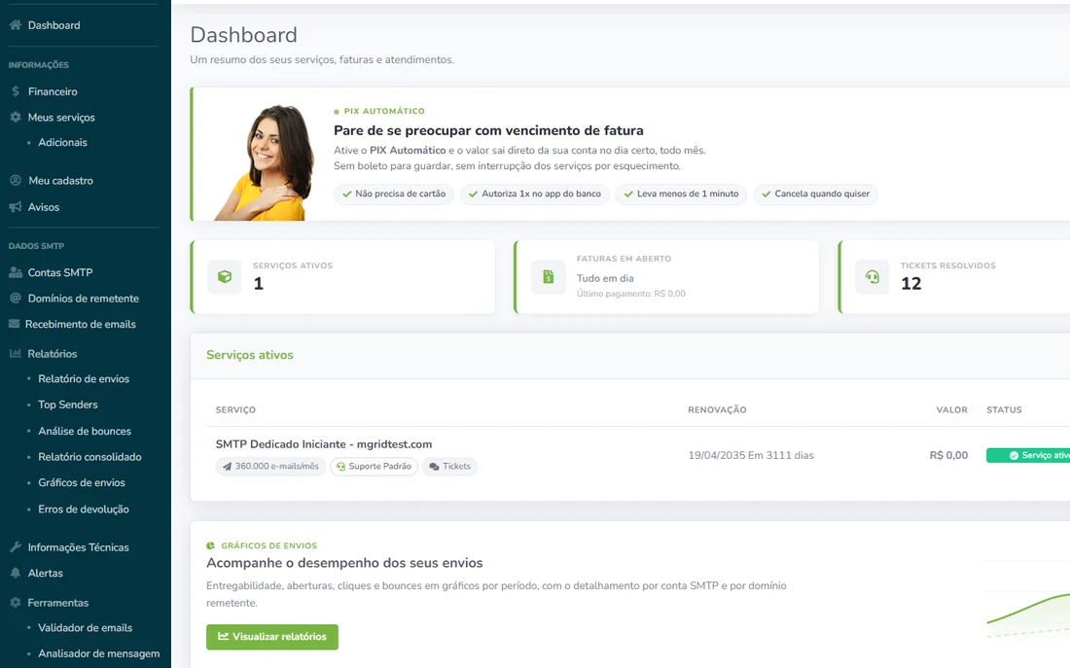Click the Tudo em dia invoice status
Viewport: 1070px width, 668px height.
605,278
